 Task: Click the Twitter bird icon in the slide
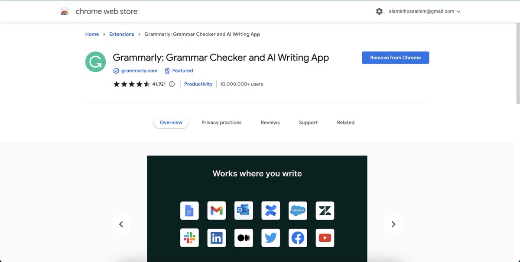pos(271,238)
